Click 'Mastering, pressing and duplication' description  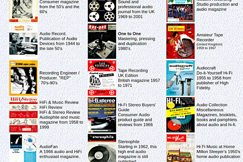click(x=137, y=41)
